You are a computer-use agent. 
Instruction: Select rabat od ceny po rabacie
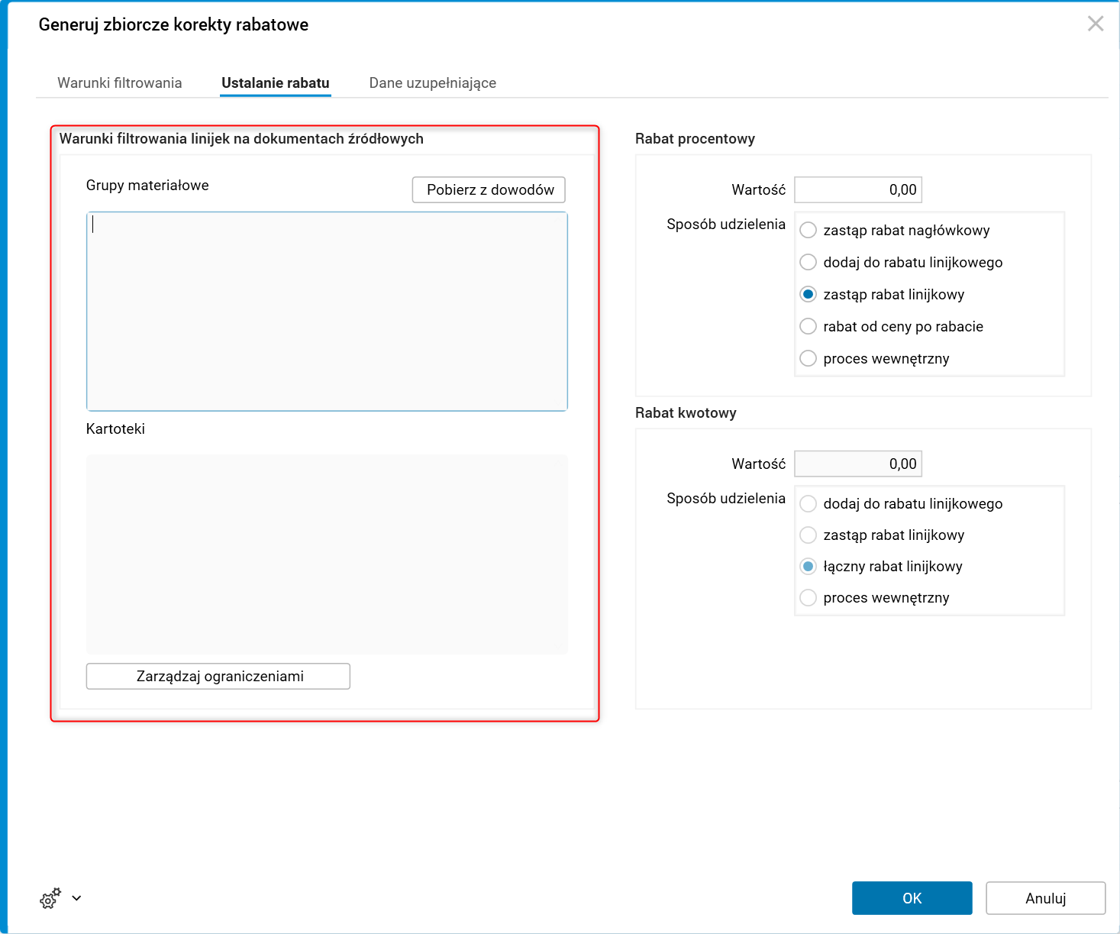coord(809,327)
